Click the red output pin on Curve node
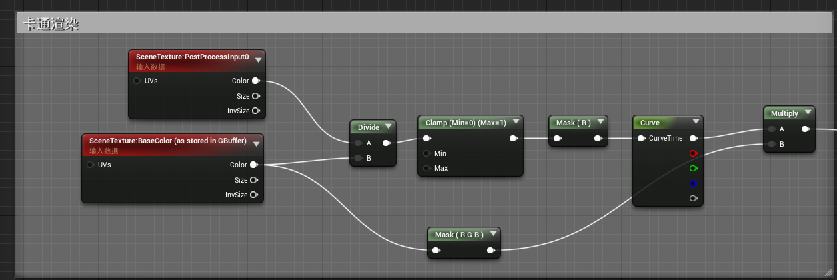Viewport: 837px width, 280px height. point(694,153)
